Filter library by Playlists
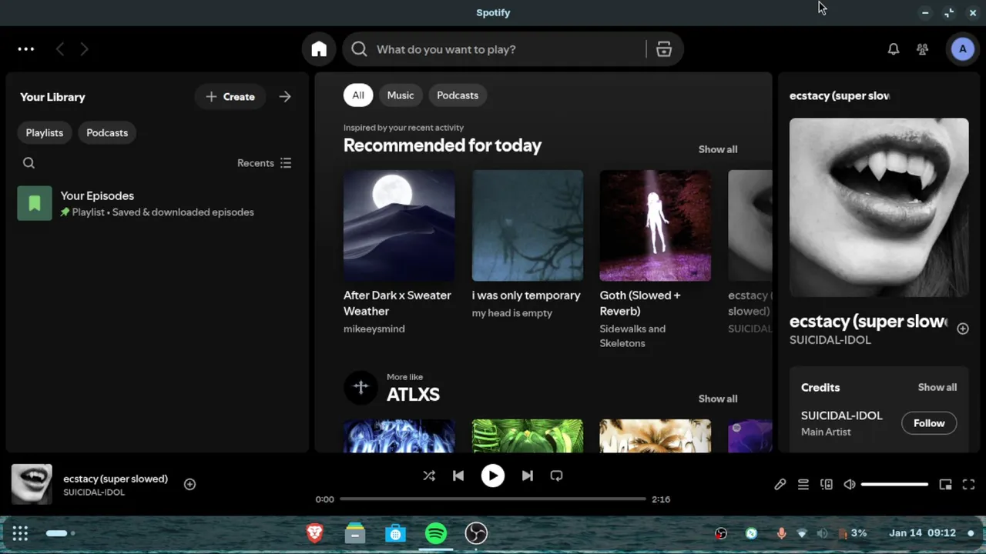The image size is (986, 554). pos(45,133)
